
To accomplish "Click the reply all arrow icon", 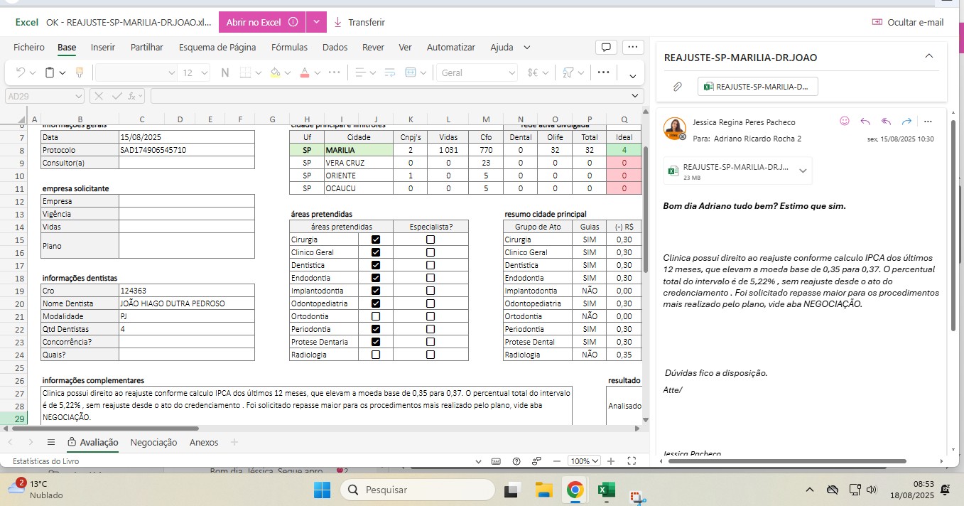I will point(886,122).
